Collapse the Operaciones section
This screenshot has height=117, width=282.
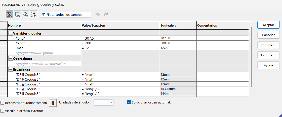pyautogui.click(x=10, y=58)
